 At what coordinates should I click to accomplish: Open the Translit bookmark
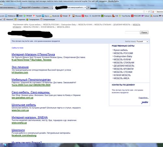point(37,16)
